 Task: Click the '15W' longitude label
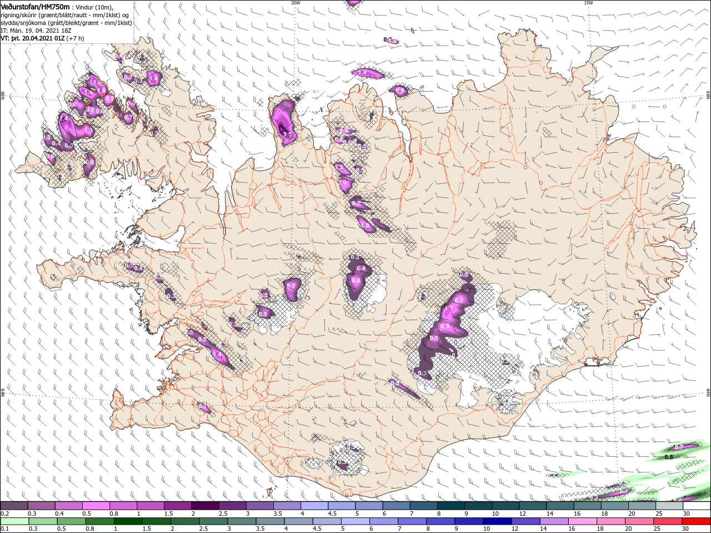pos(588,3)
